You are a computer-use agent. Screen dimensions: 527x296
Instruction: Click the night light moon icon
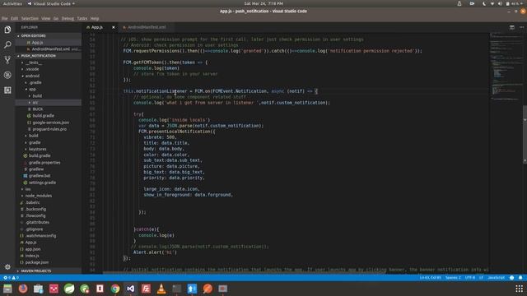pyautogui.click(x=484, y=3)
